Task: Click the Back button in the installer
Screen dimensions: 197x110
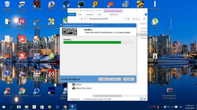Action: pos(104,79)
